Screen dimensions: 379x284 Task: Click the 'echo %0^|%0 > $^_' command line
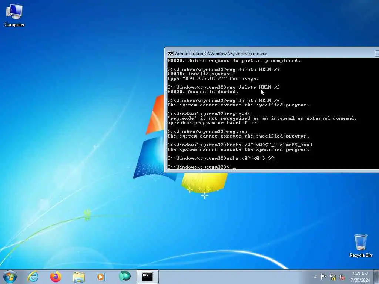pos(222,158)
